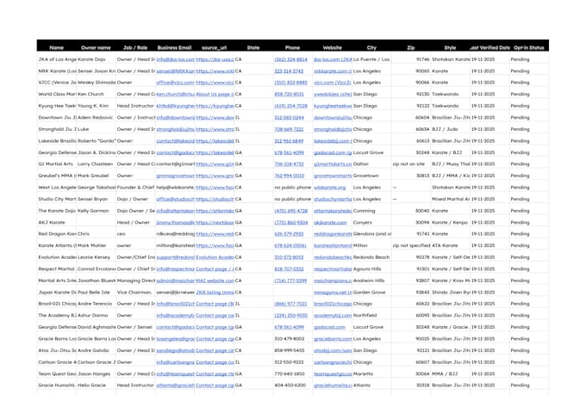Open the 'About Us page' source link

click(215, 94)
